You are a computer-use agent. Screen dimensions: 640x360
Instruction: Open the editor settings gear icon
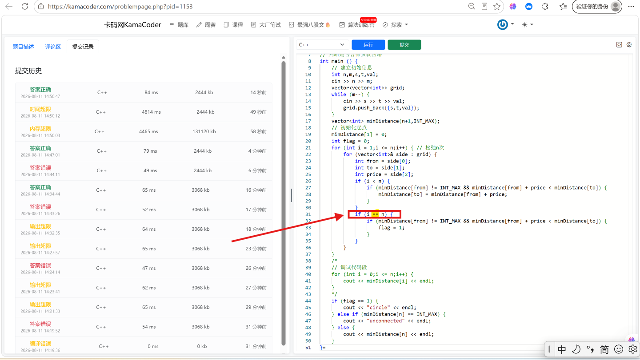coord(629,44)
